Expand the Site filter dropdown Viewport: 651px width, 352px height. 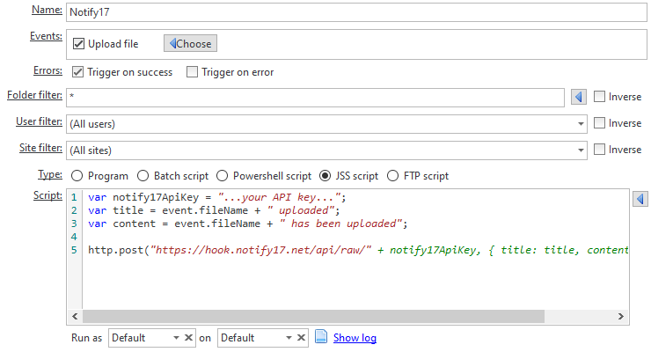click(326, 150)
